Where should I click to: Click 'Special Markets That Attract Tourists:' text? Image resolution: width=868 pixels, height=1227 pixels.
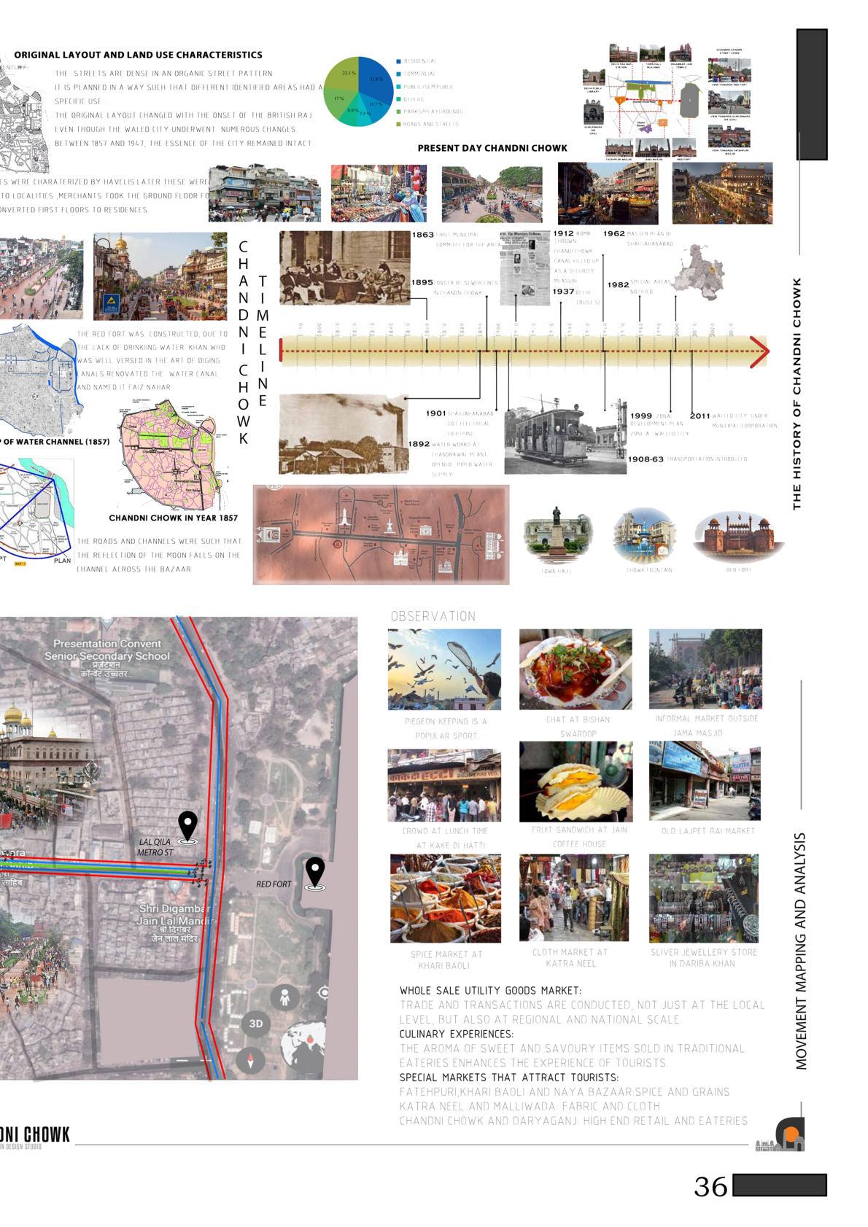click(x=509, y=1078)
